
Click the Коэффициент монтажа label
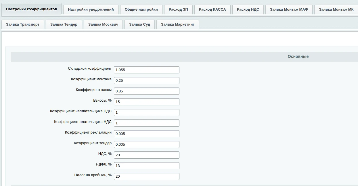coord(91,79)
